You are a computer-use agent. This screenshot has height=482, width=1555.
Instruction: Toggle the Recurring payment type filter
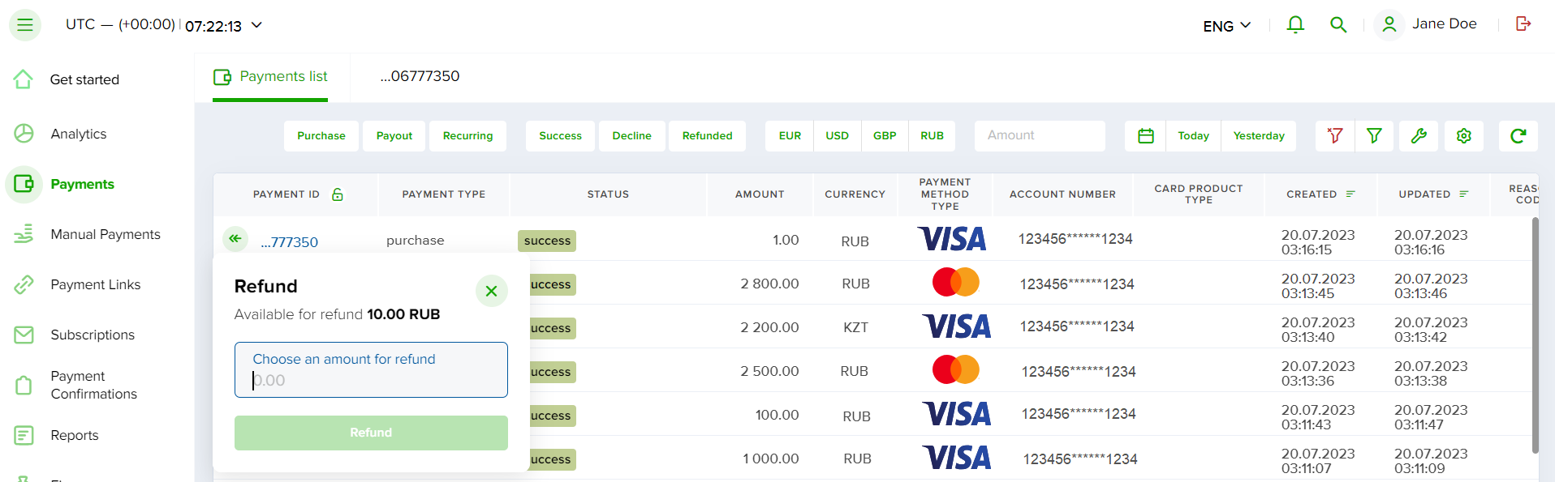pos(467,136)
